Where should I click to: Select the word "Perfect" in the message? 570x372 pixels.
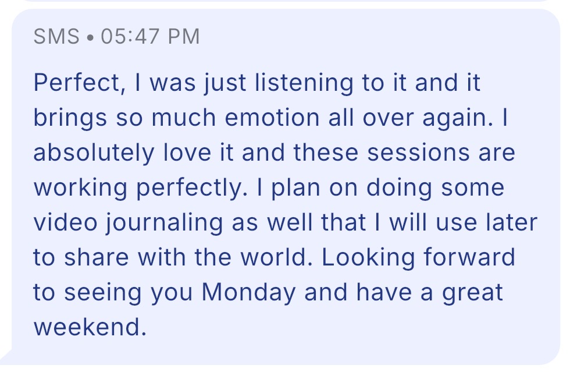click(77, 82)
